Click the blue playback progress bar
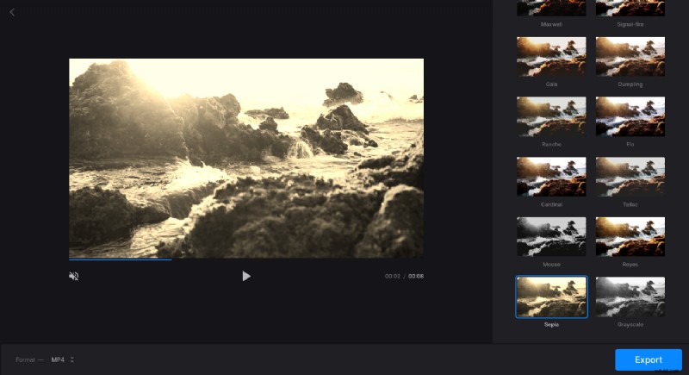Screen dimensions: 689x375 coord(120,259)
